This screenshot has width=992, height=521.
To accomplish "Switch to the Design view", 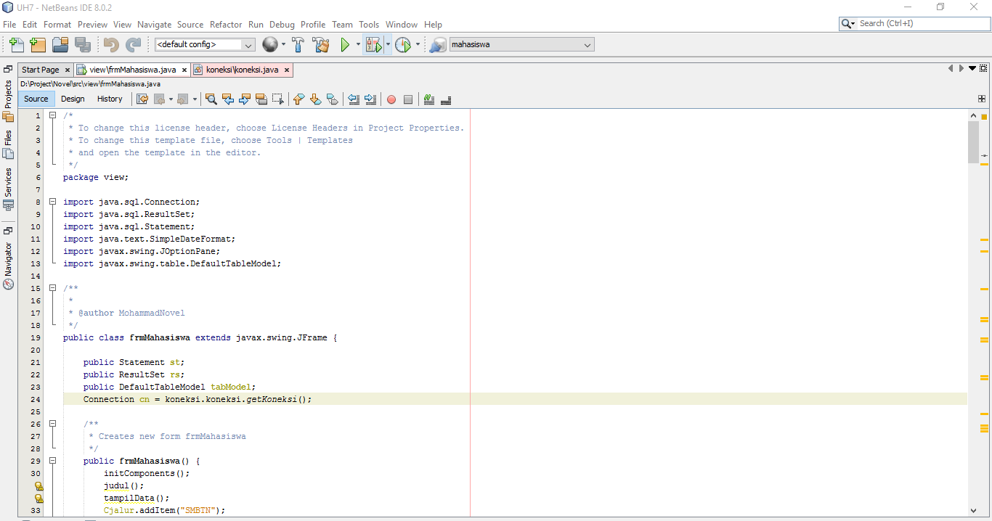I will [x=73, y=99].
